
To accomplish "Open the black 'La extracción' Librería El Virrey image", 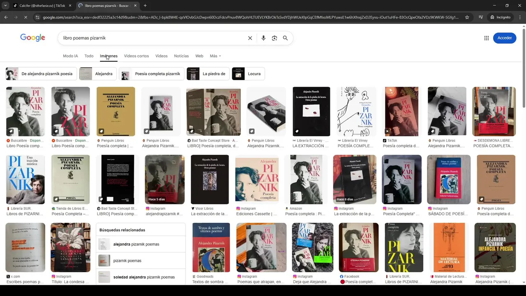I will (311, 111).
